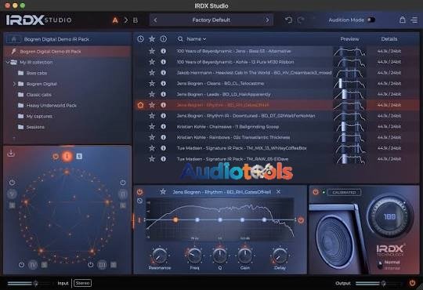Open the Name sort dropdown
Image resolution: width=423 pixels, height=290 pixels.
click(x=197, y=39)
